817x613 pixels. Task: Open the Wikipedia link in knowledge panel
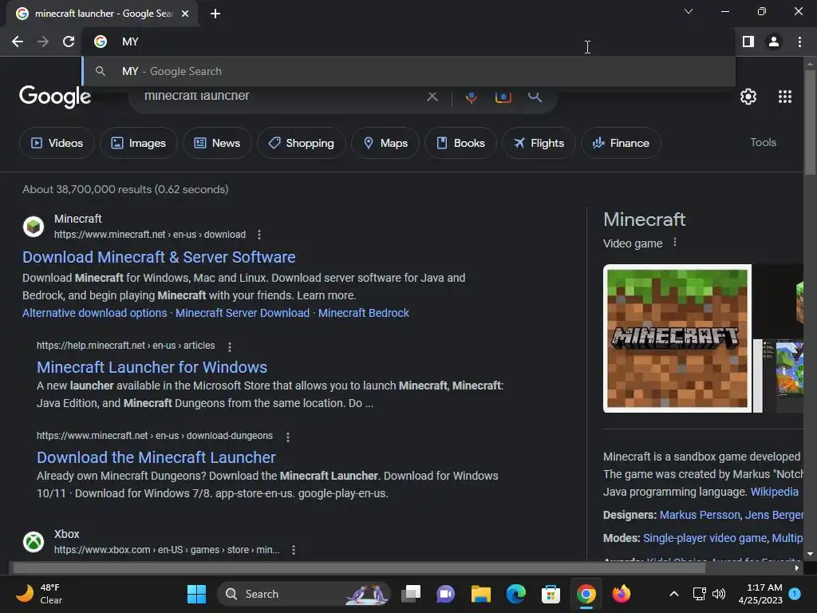[x=774, y=492]
